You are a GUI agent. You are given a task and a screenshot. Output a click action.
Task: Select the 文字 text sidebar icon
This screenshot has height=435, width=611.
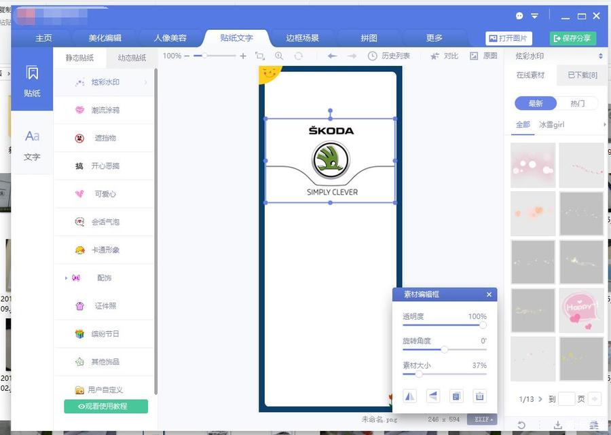pyautogui.click(x=32, y=145)
